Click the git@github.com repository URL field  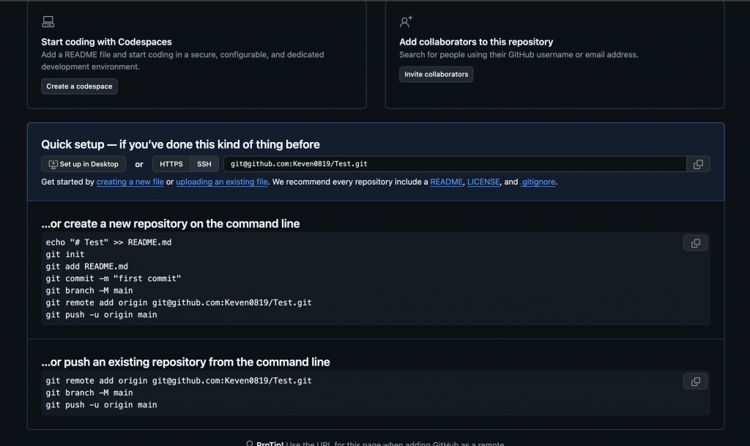point(455,164)
